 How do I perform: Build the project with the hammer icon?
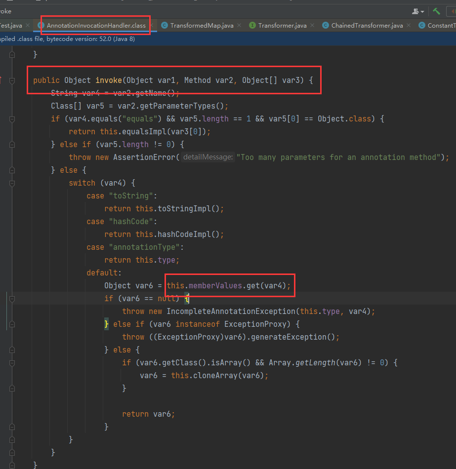point(437,11)
